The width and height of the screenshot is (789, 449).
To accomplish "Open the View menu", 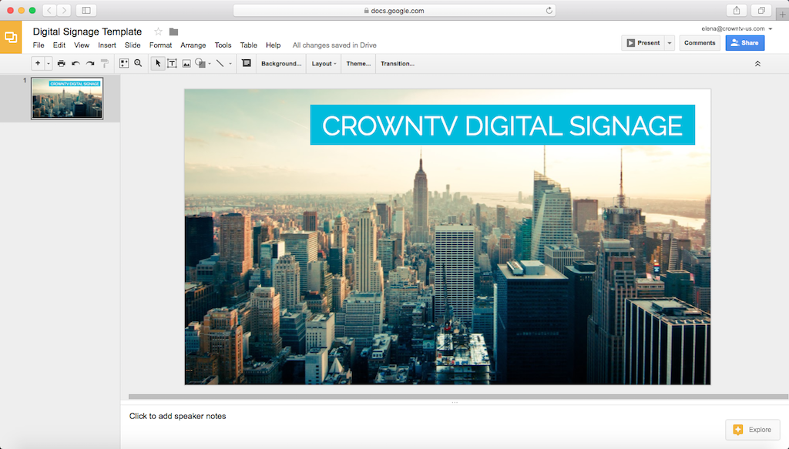I will pos(82,45).
